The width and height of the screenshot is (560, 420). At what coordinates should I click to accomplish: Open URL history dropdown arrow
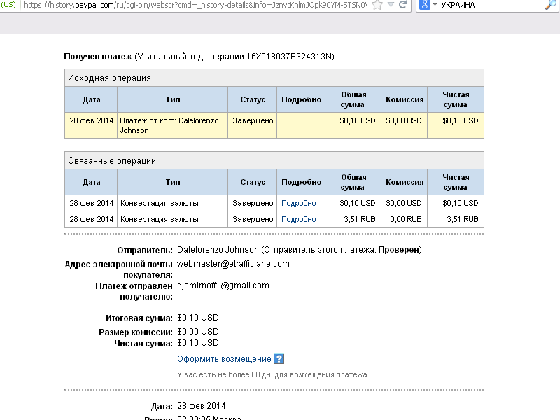point(391,5)
